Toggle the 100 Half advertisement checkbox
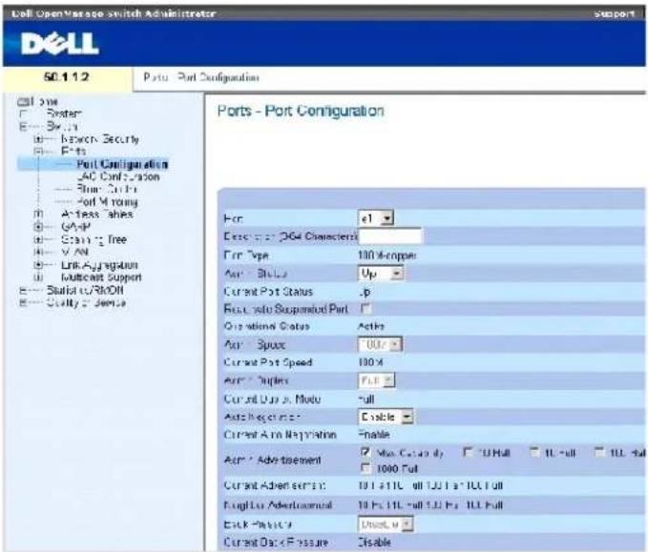648x552 pixels. (x=599, y=453)
